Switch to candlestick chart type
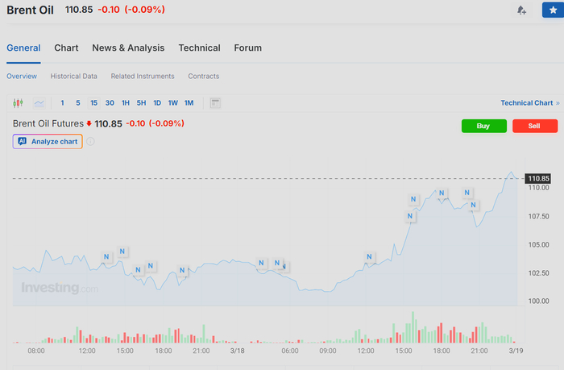The height and width of the screenshot is (370, 564). [x=19, y=103]
